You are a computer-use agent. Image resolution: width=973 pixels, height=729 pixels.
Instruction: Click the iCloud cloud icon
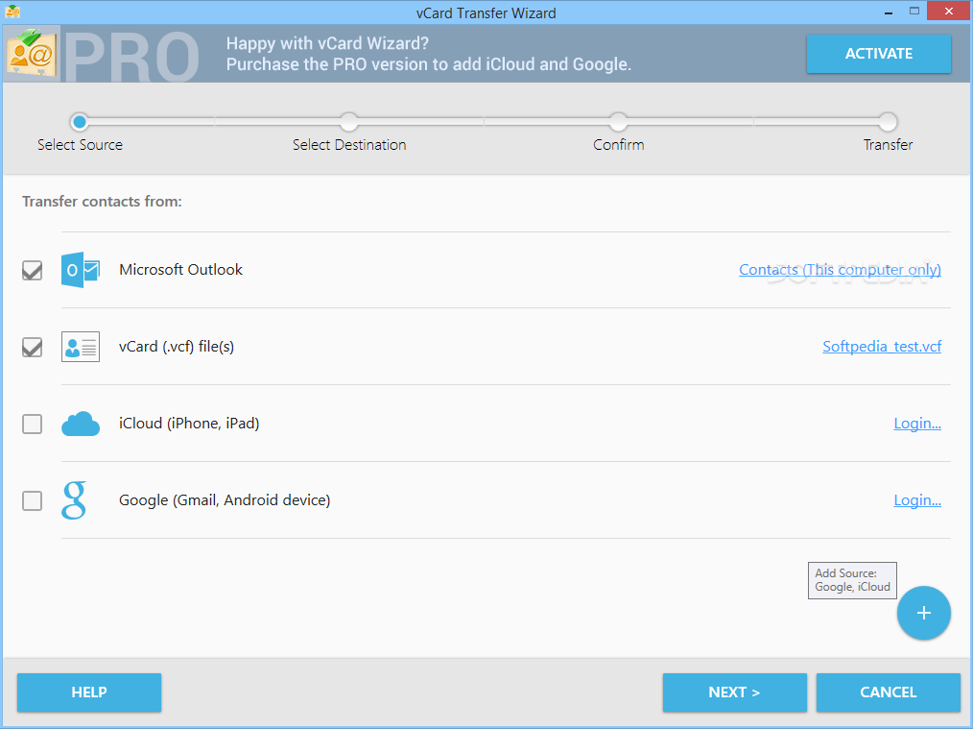81,424
